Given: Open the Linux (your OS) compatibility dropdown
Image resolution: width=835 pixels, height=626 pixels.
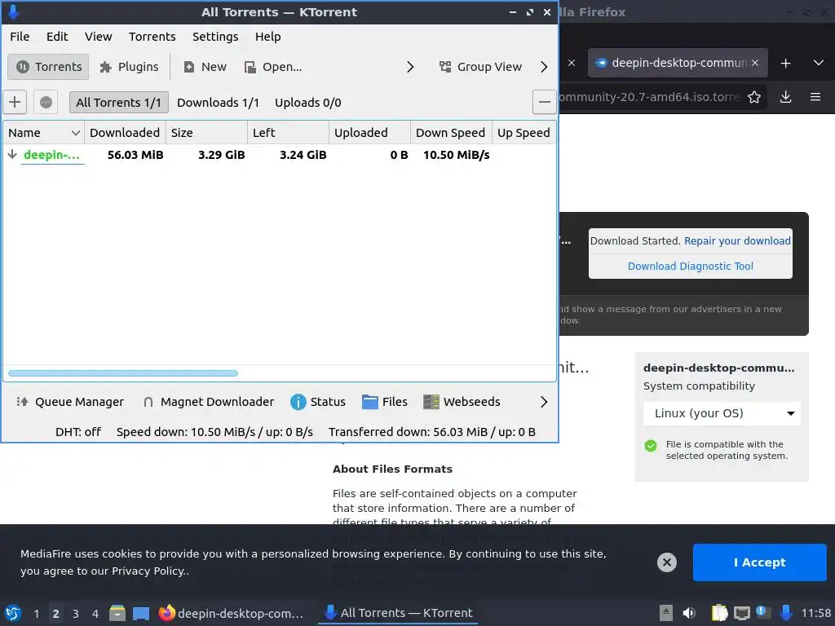Looking at the screenshot, I should (x=722, y=413).
